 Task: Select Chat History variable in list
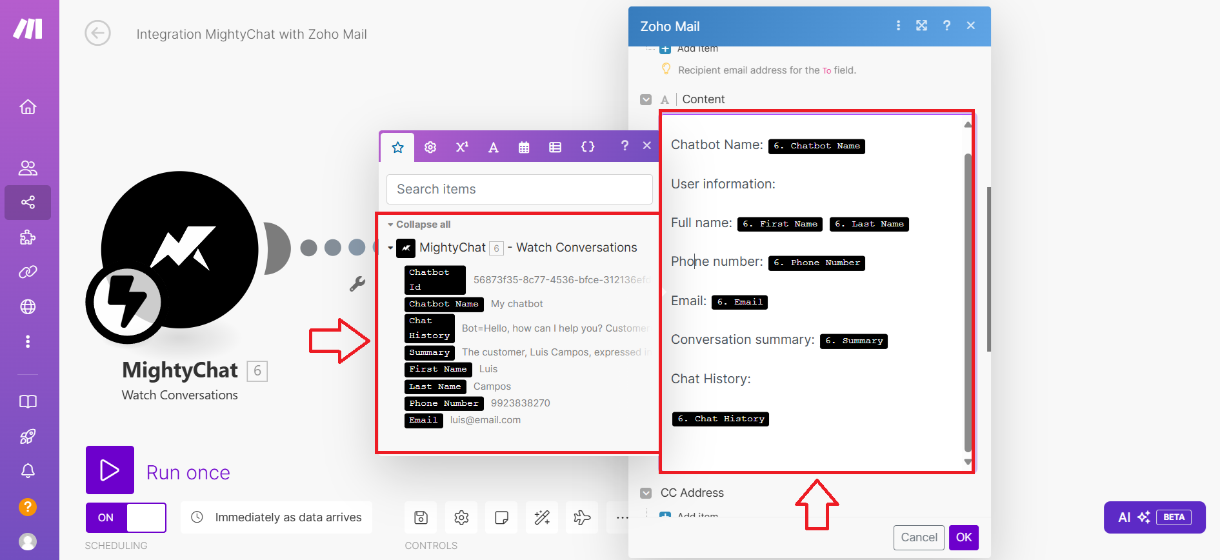coord(430,328)
